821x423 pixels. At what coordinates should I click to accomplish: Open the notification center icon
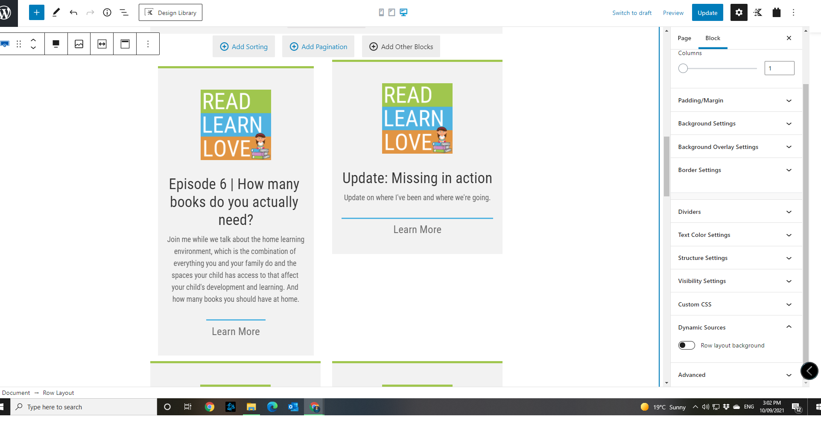coord(796,407)
